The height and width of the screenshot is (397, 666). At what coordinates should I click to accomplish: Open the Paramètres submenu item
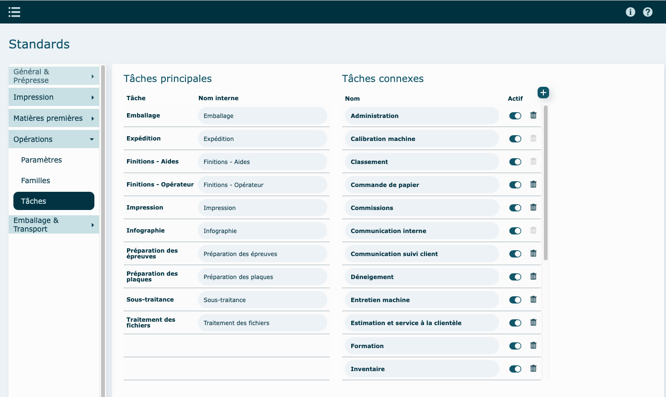click(42, 160)
